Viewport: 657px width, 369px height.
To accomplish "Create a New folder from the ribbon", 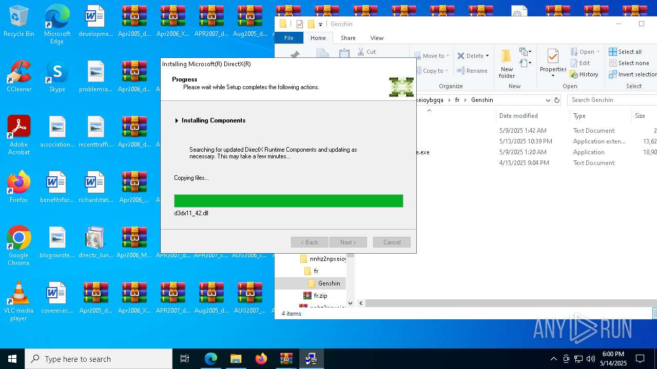I will pos(507,64).
